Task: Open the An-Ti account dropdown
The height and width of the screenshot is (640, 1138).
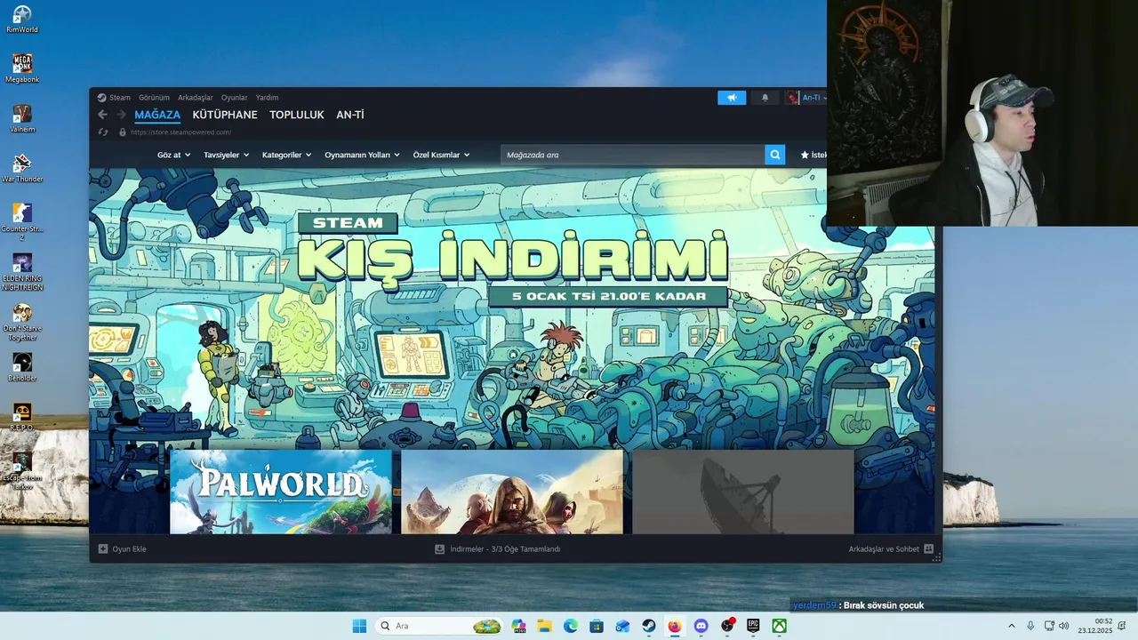Action: click(805, 98)
